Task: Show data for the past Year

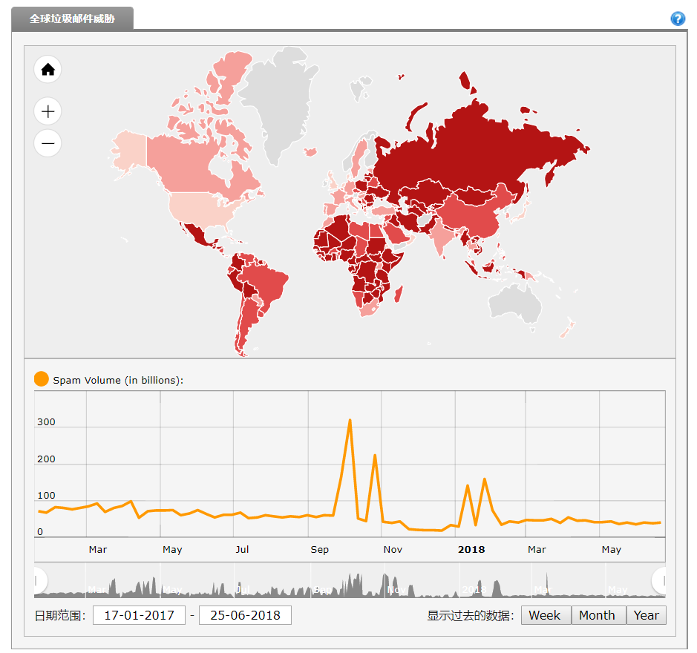Action: pos(646,615)
